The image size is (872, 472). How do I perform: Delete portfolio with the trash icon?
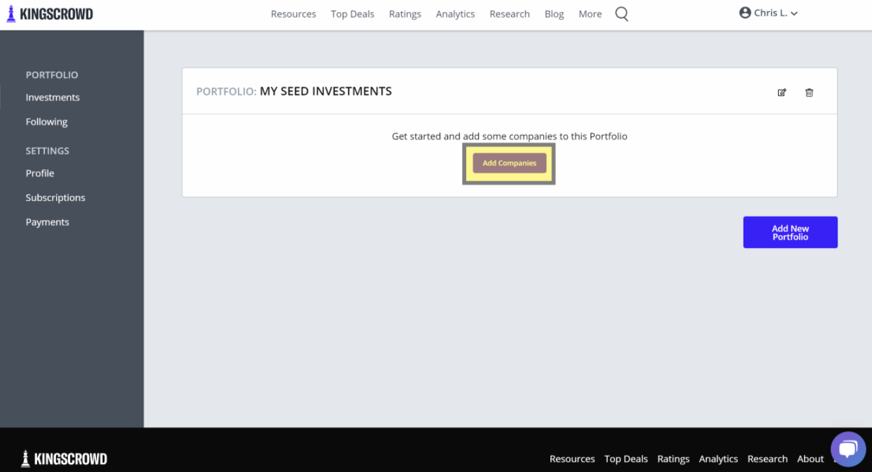tap(809, 93)
